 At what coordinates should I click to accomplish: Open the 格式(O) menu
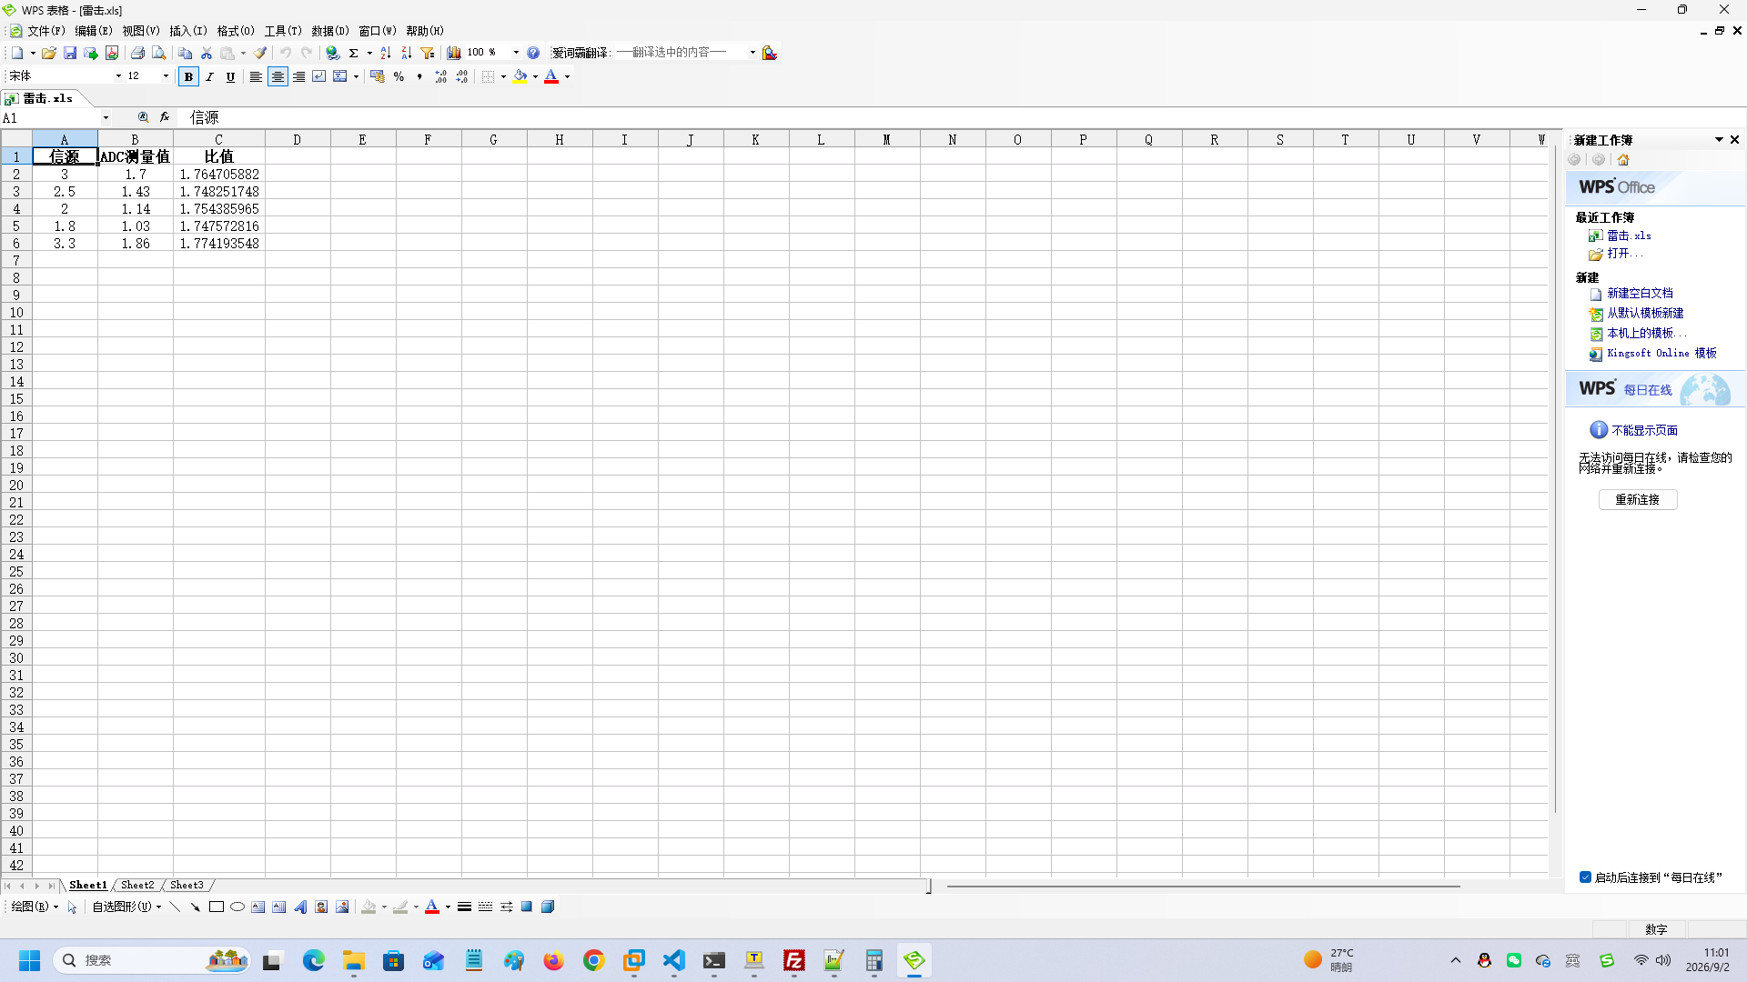pyautogui.click(x=236, y=31)
